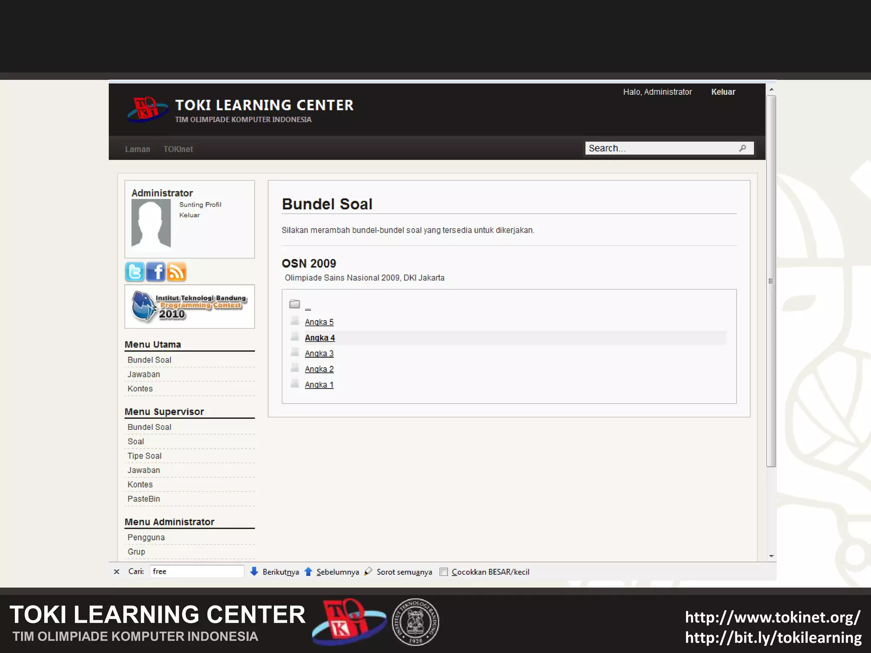Click the scrollbar down arrow
Image resolution: width=871 pixels, height=653 pixels.
pos(771,556)
